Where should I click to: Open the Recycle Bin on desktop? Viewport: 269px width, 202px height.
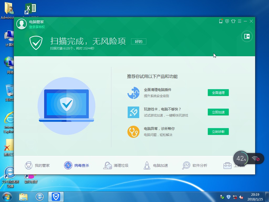(9, 93)
